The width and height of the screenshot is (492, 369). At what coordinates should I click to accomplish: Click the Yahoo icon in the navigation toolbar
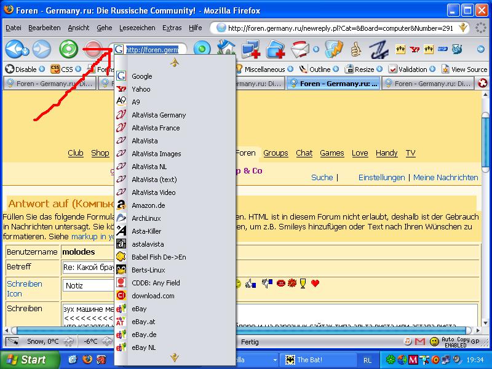point(415,49)
